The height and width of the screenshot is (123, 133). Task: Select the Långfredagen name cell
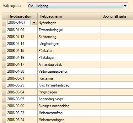click(x=69, y=44)
